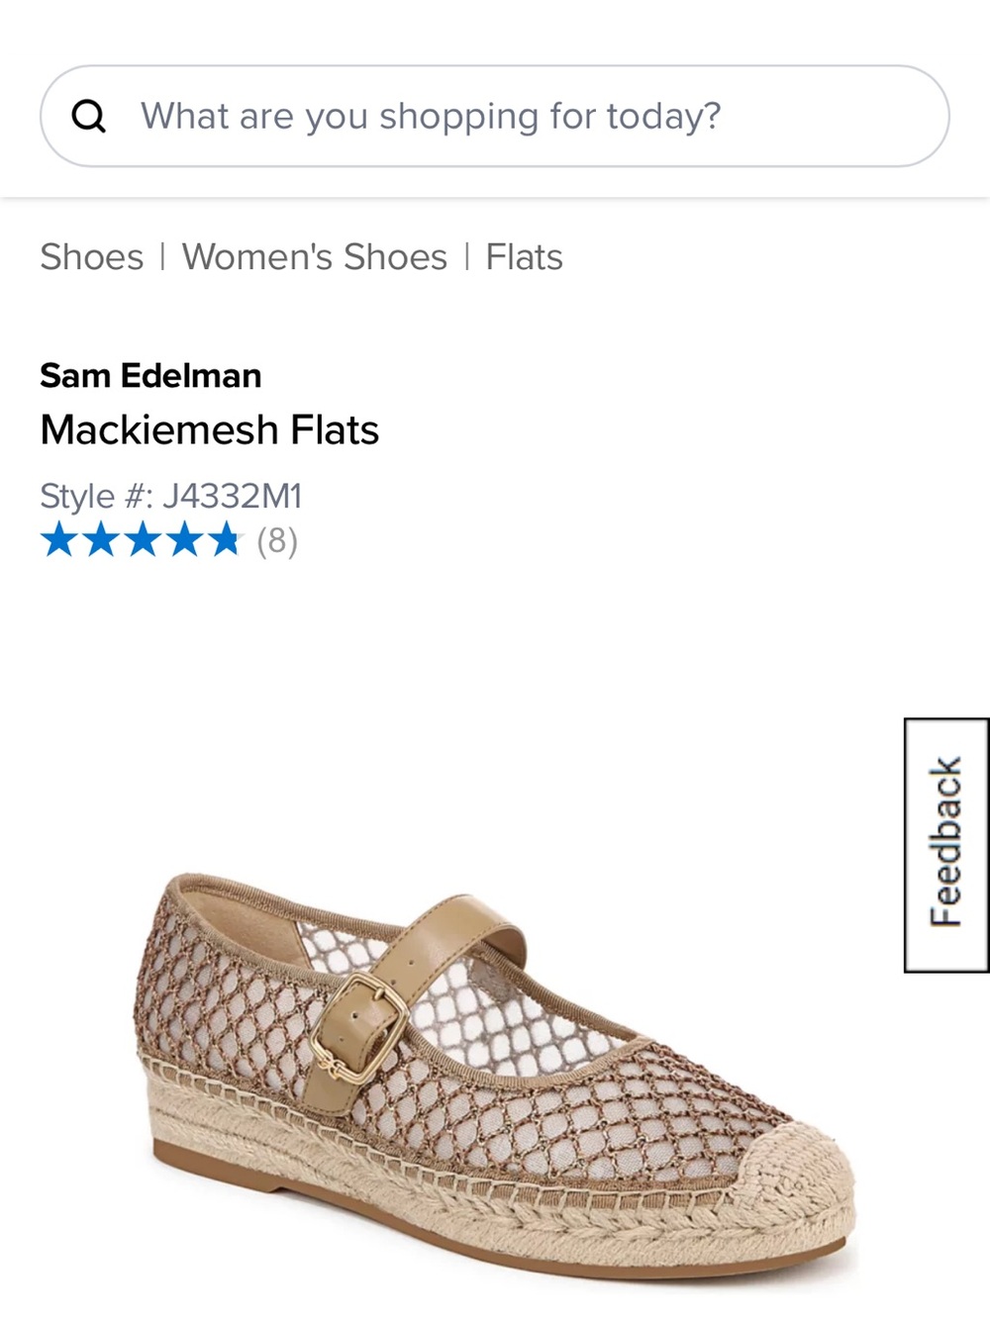Click the fourth rating star
Screen dimensions: 990x1319
click(x=184, y=541)
